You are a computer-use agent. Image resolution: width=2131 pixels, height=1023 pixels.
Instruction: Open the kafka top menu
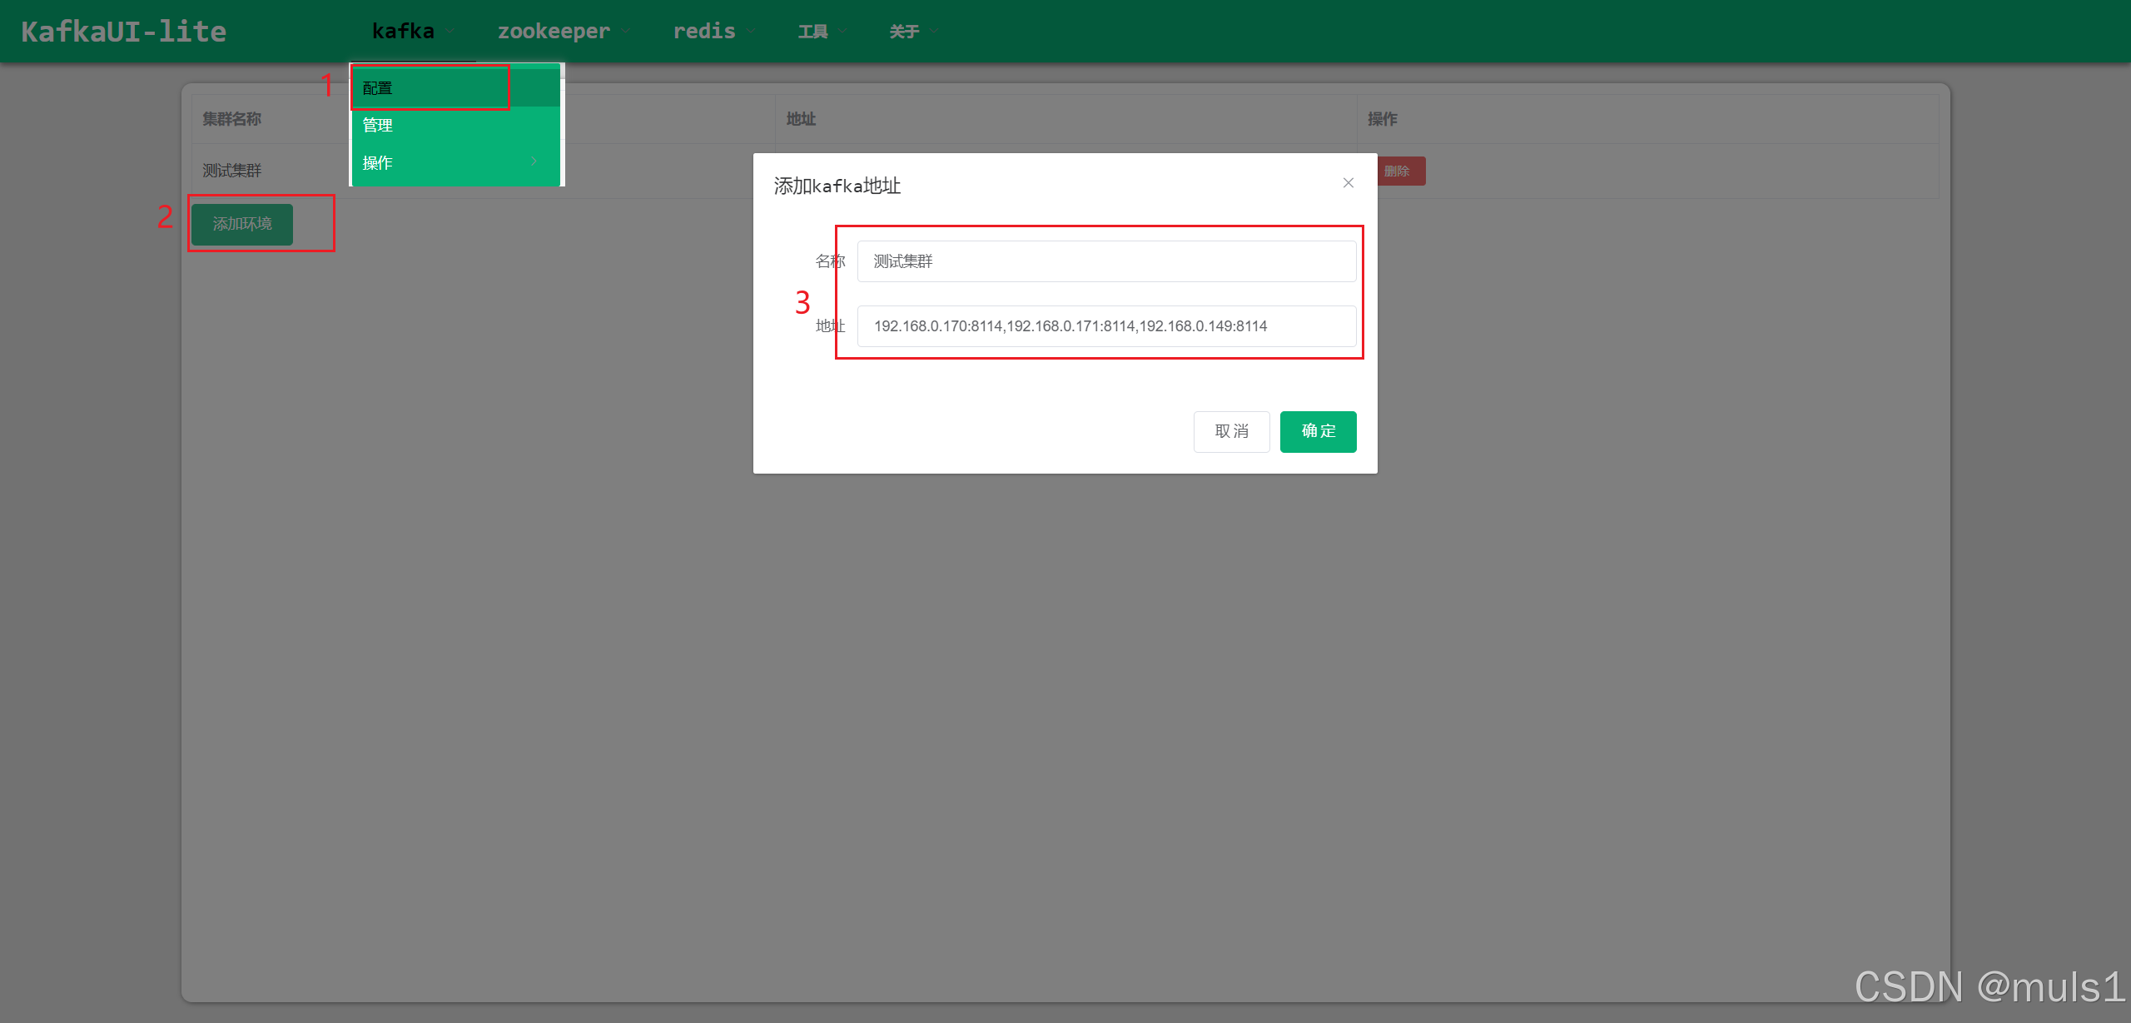(x=403, y=32)
